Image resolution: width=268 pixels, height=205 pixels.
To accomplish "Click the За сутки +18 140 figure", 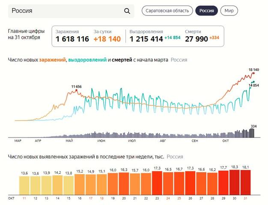I will click(x=107, y=39).
